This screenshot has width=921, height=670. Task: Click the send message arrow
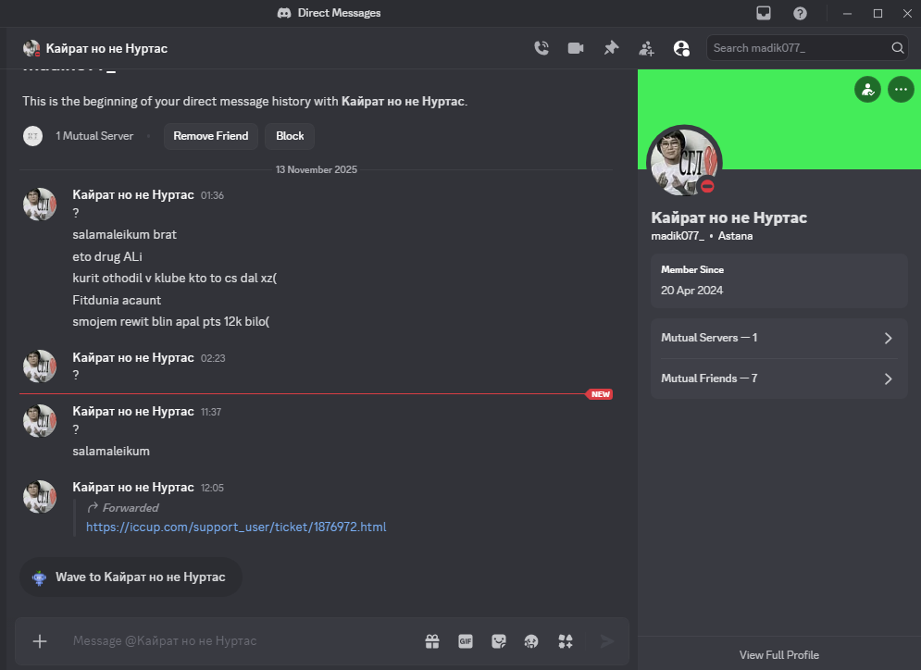coord(607,641)
